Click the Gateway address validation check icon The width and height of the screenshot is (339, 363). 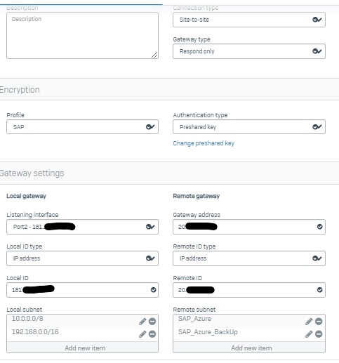tap(319, 227)
